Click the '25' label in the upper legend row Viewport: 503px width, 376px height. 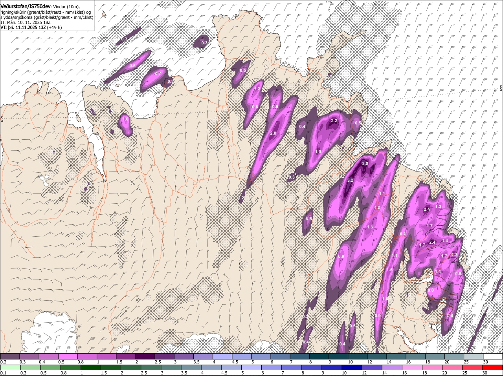coord(466,362)
